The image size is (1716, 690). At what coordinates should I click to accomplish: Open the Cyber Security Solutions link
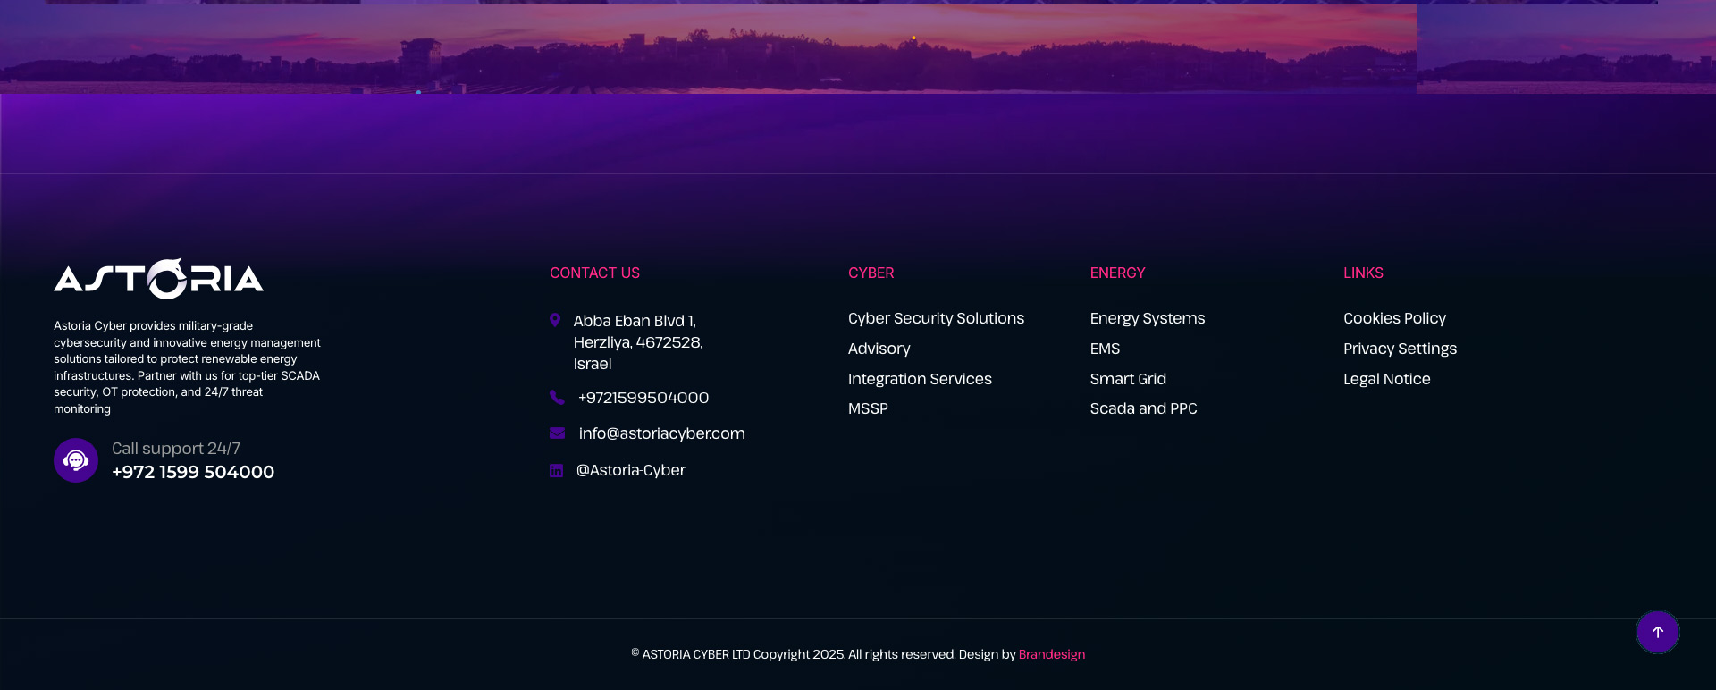(936, 318)
